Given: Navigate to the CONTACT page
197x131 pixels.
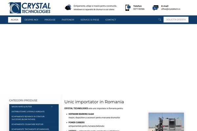Looking at the screenshot, I should (x=111, y=20).
